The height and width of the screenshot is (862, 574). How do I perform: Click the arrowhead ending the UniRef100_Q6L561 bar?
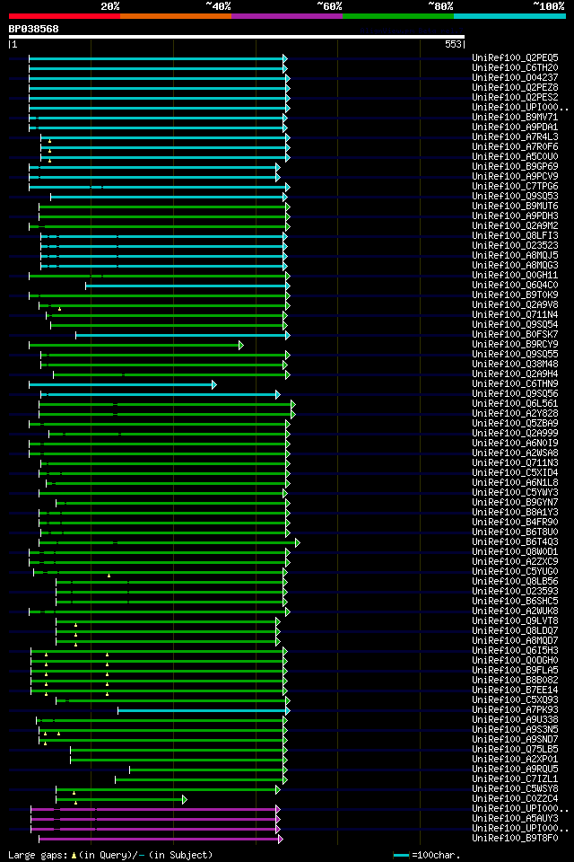pyautogui.click(x=293, y=405)
